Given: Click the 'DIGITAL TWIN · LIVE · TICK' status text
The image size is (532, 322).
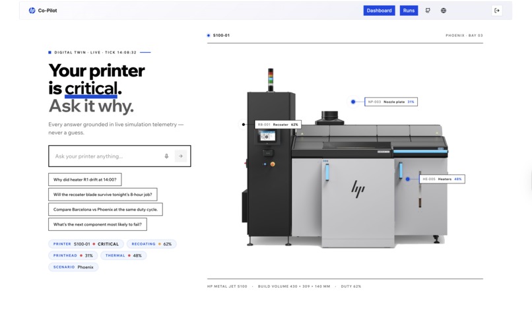Looking at the screenshot, I should [95, 52].
